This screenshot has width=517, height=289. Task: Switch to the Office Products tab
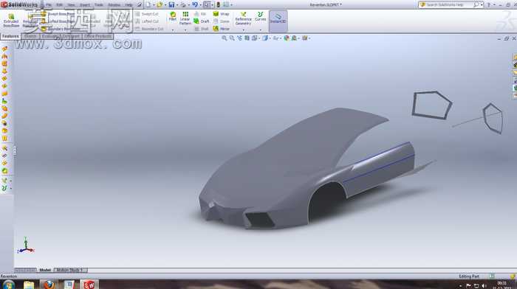[97, 36]
